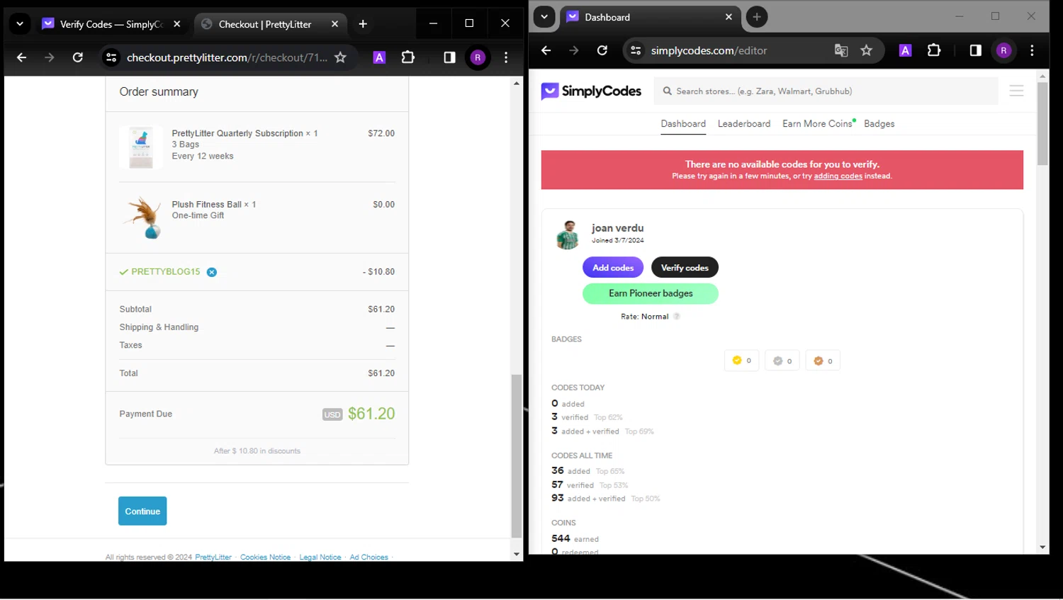Open tab search dropdown in Dashboard window
The image size is (1063, 600).
coord(544,17)
